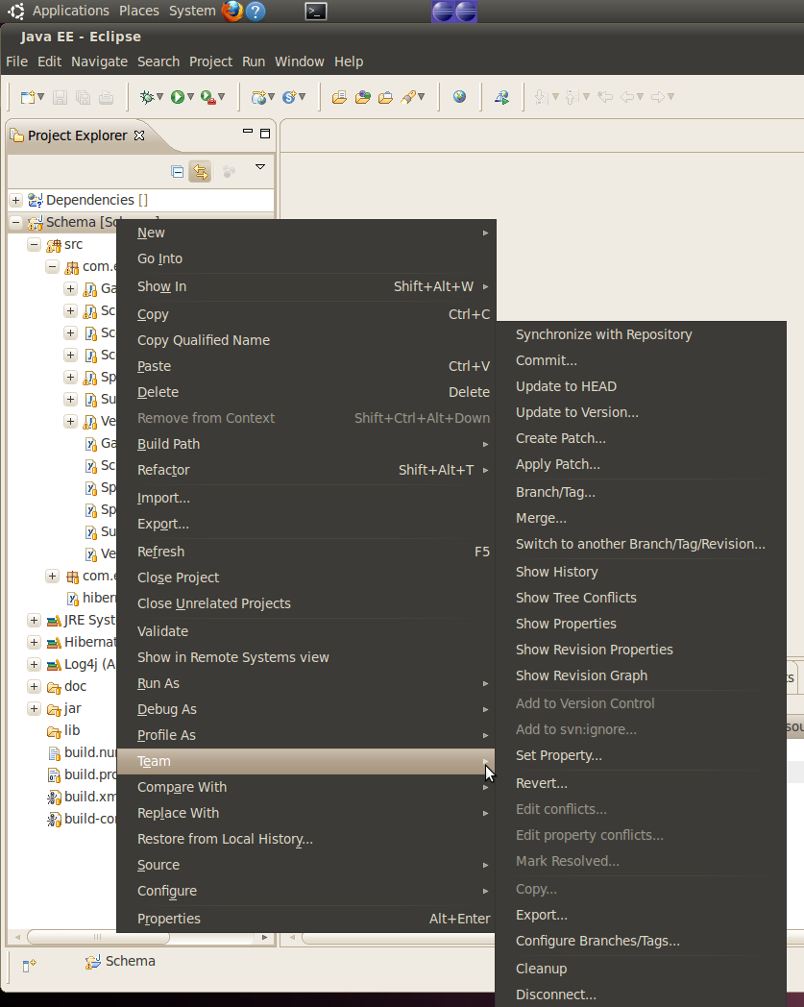Select Refresh in the context menu
This screenshot has height=1007, width=804.
pos(305,552)
